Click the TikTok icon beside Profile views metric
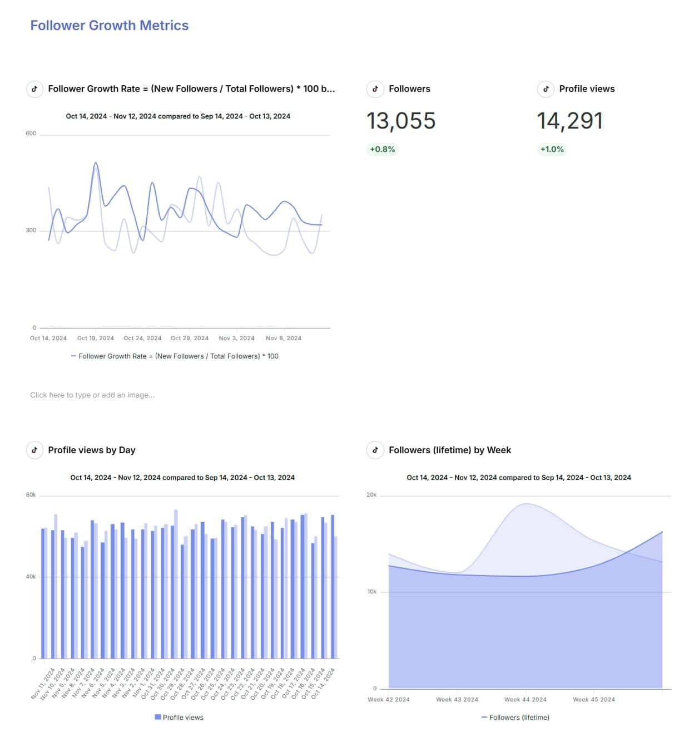This screenshot has width=694, height=736. click(546, 89)
